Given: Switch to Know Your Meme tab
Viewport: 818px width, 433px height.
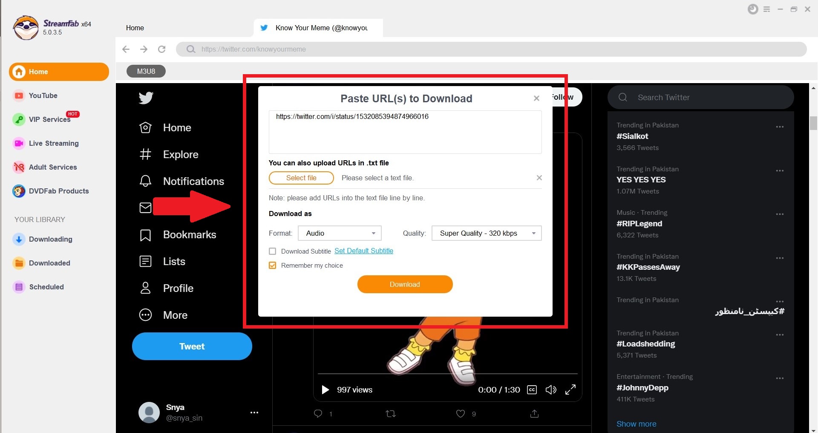Looking at the screenshot, I should click(x=318, y=28).
